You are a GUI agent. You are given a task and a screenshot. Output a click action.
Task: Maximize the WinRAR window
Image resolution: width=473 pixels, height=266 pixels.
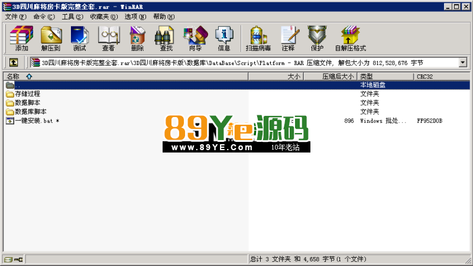coord(456,7)
